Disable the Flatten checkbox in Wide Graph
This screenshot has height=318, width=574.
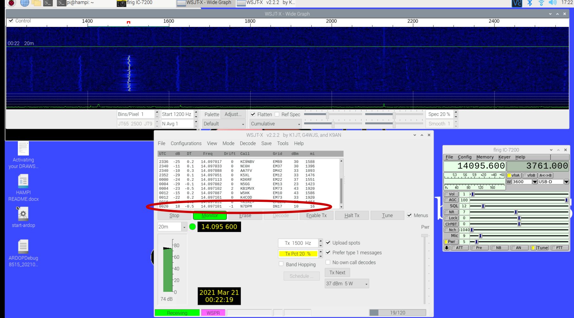coord(253,114)
